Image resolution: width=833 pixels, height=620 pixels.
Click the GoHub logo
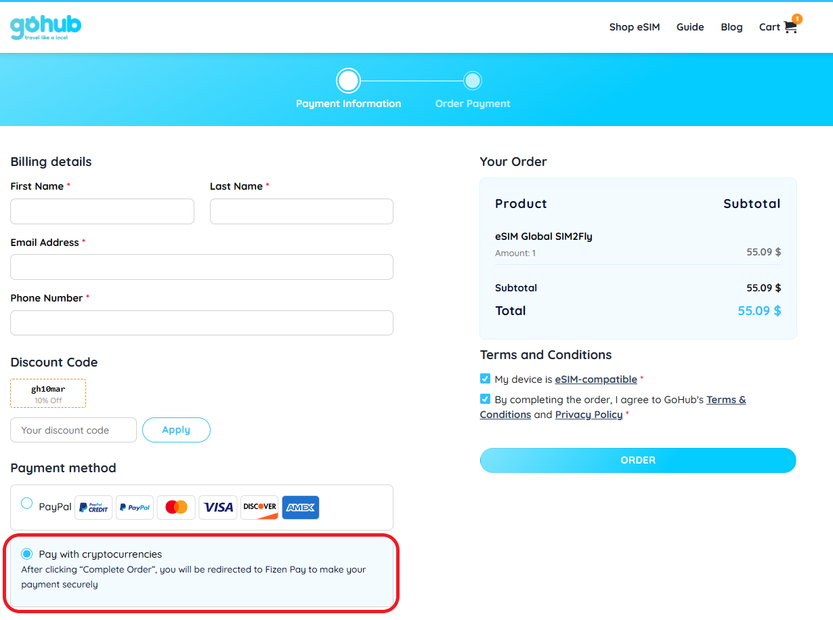pyautogui.click(x=45, y=27)
